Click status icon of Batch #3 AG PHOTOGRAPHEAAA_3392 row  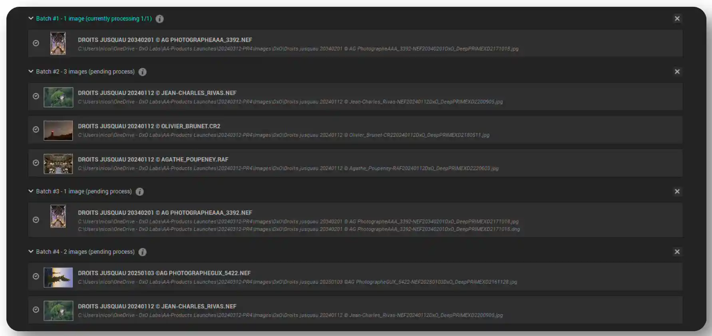36,219
